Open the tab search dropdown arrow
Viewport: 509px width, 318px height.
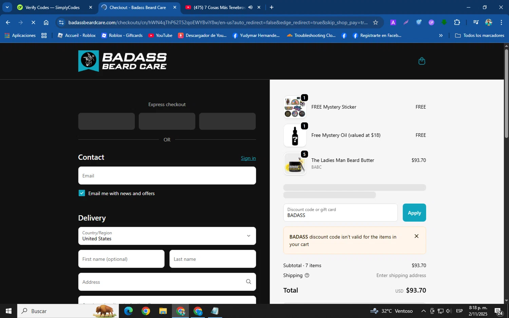coord(7,7)
